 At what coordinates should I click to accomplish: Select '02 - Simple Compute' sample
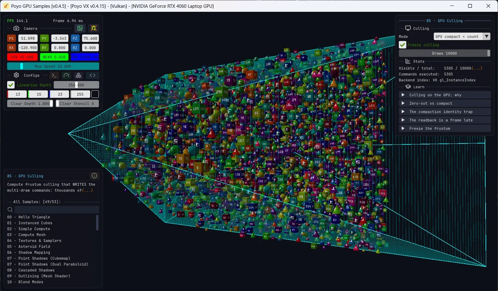[x=29, y=229]
